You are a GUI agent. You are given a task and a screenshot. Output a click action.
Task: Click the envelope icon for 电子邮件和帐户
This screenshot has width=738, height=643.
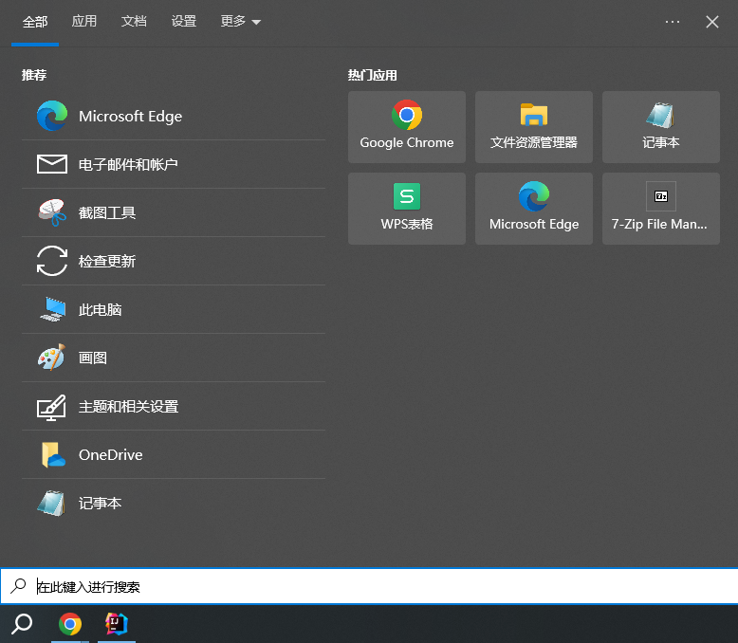tap(52, 164)
